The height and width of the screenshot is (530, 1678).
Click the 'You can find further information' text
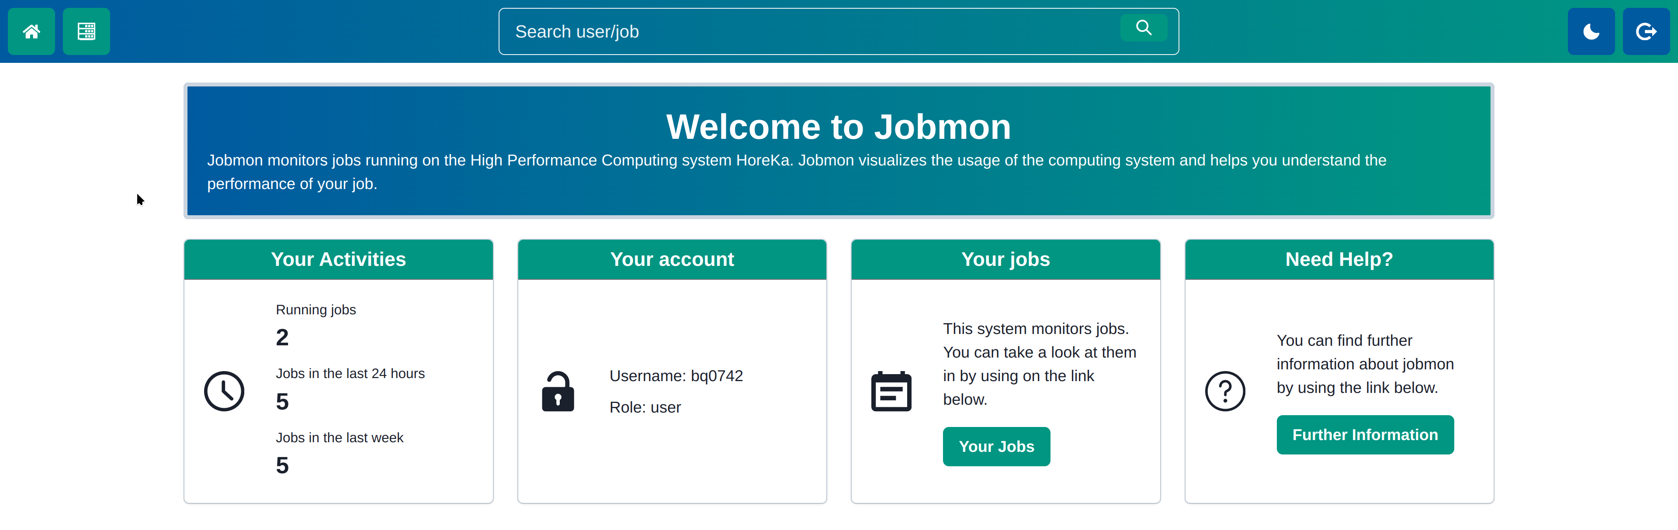[x=1365, y=364]
